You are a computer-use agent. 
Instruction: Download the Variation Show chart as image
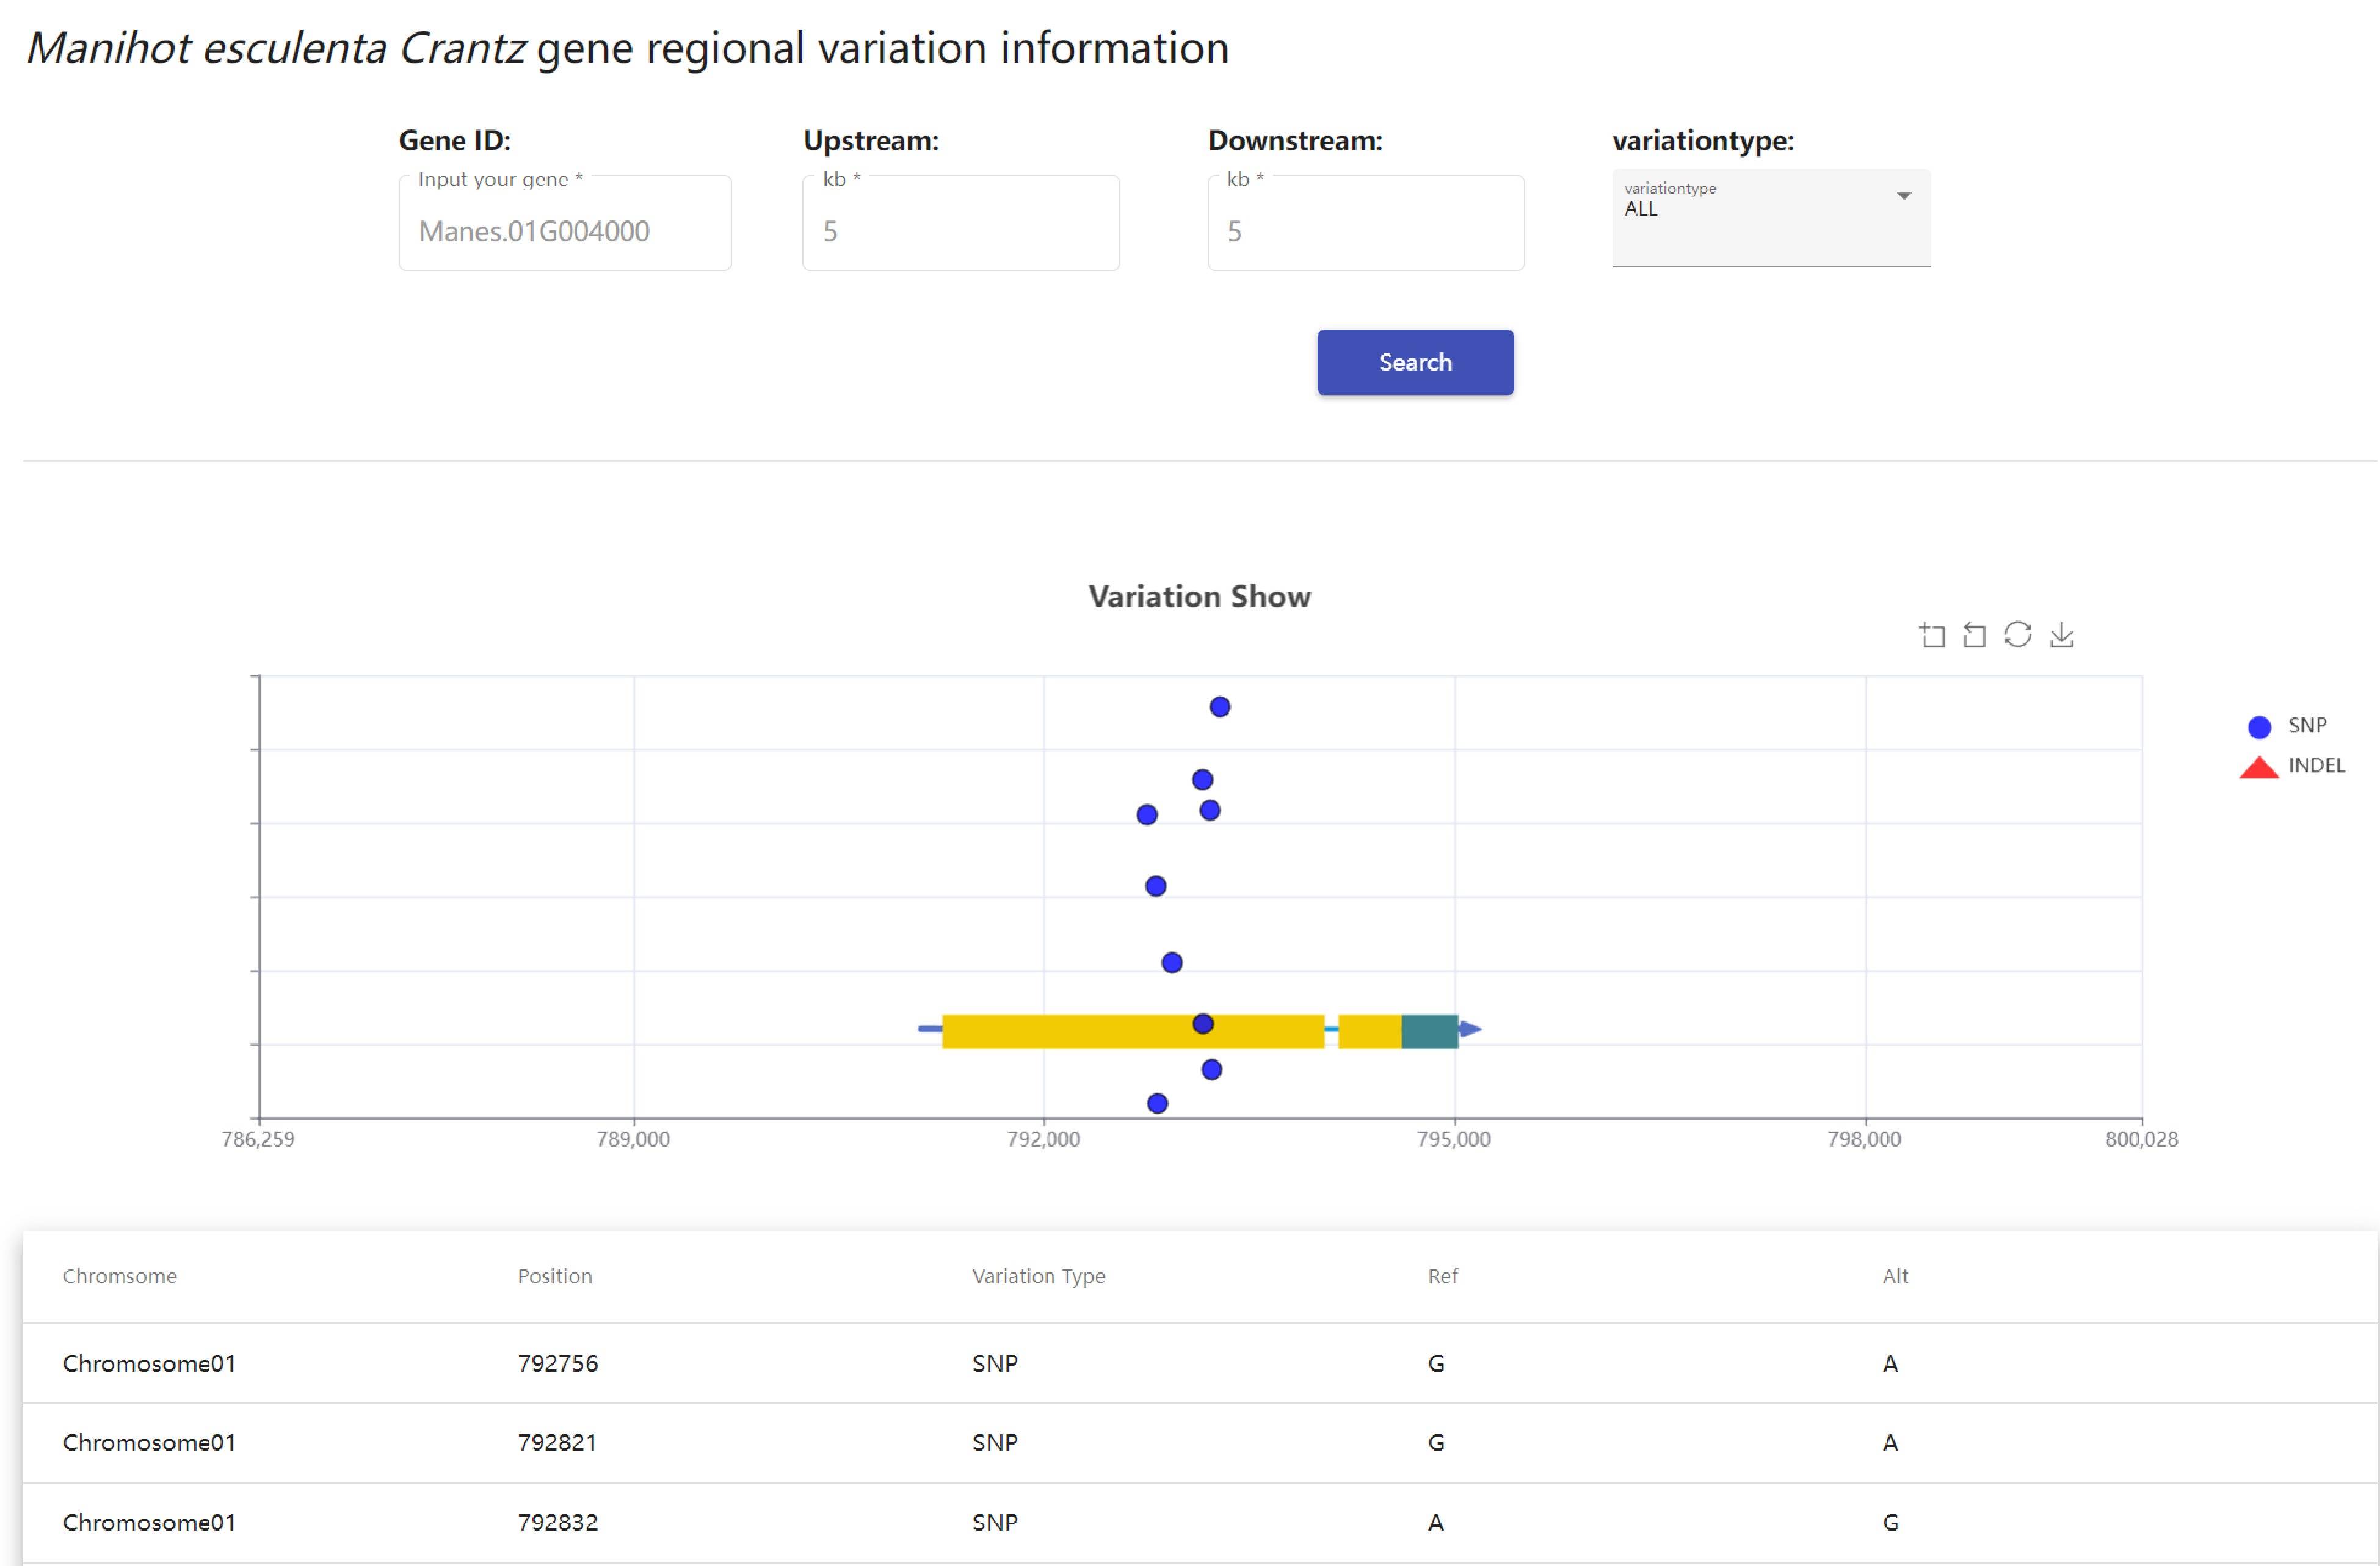coord(2062,634)
